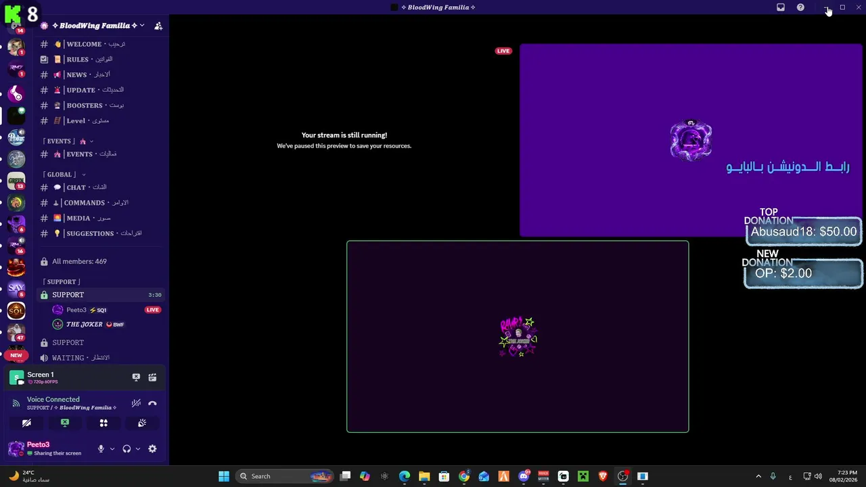Select the active SUPPORT voice channel with timer
Viewport: 866px width, 487px height.
[x=101, y=295]
